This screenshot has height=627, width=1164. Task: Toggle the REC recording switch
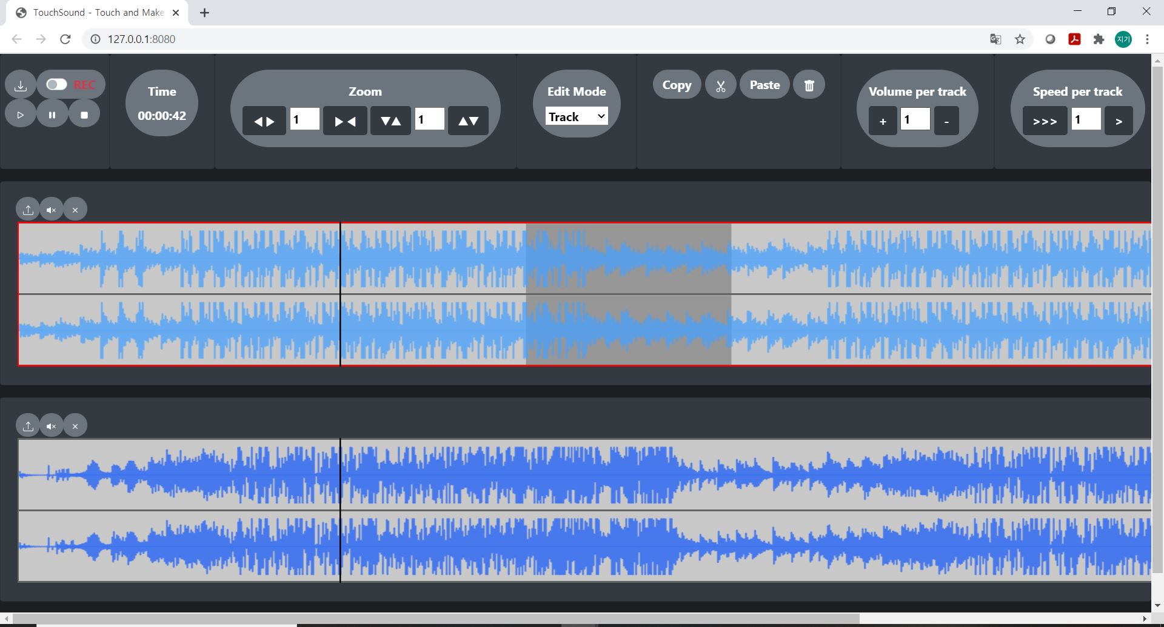click(x=57, y=85)
